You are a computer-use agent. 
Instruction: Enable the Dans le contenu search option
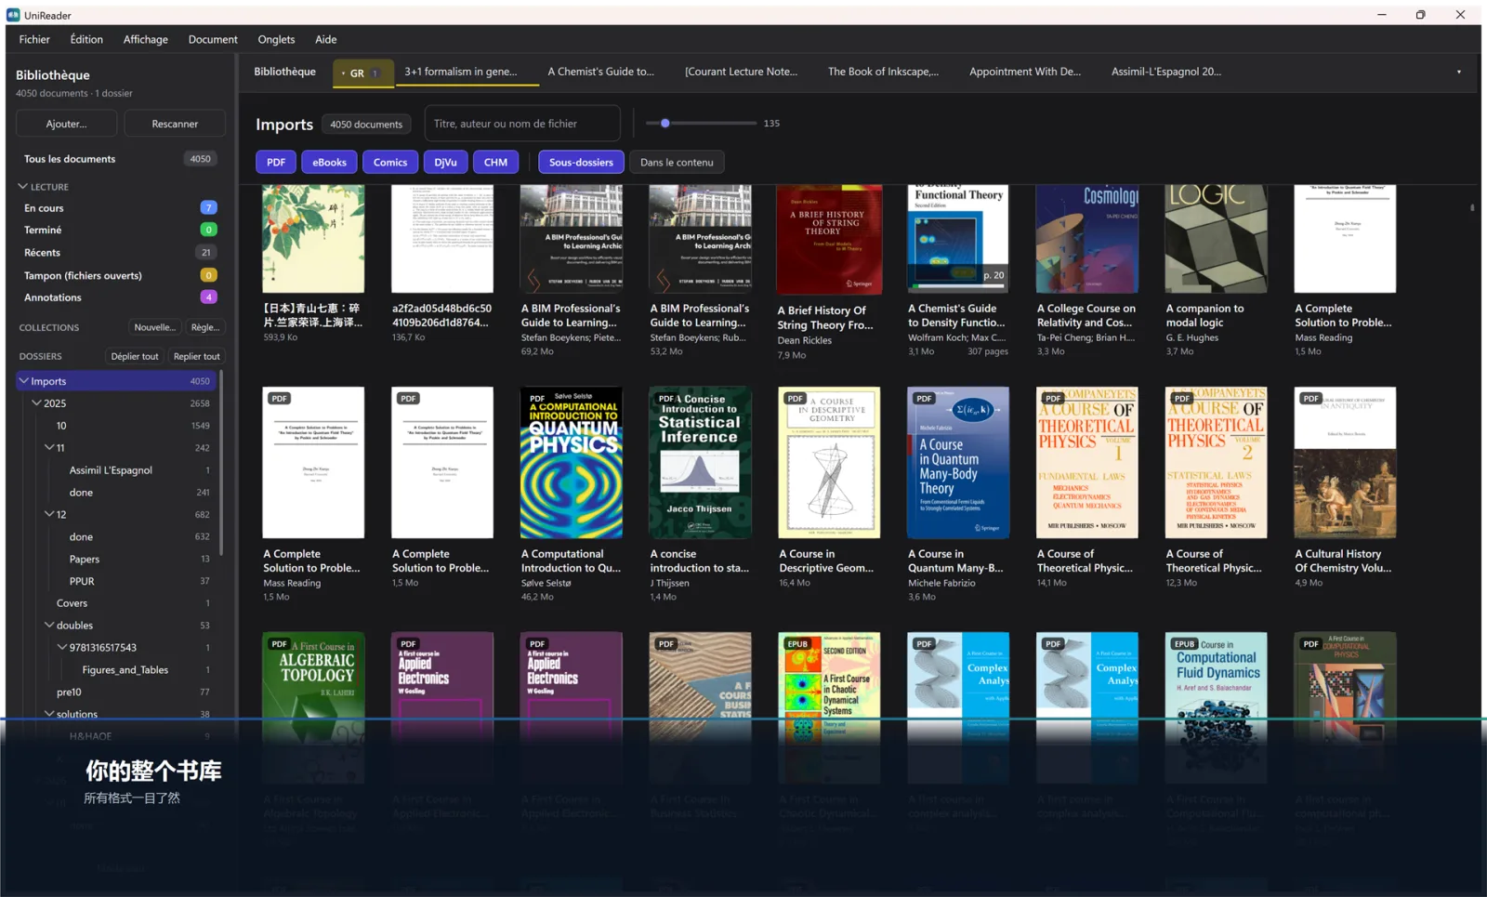677,162
